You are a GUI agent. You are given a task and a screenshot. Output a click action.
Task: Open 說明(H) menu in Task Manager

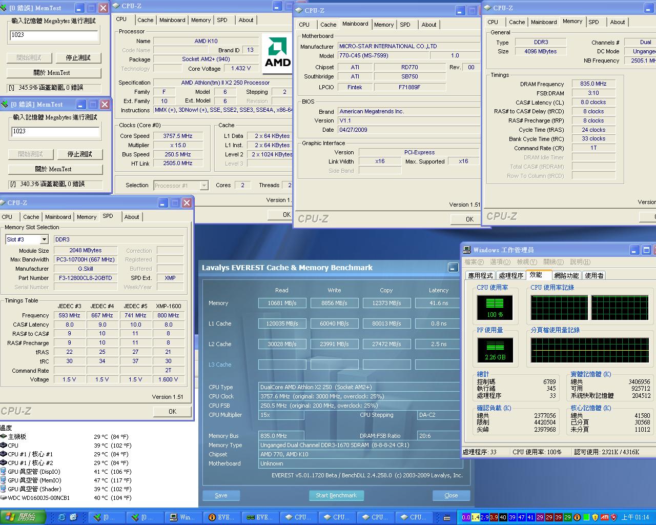click(x=580, y=262)
